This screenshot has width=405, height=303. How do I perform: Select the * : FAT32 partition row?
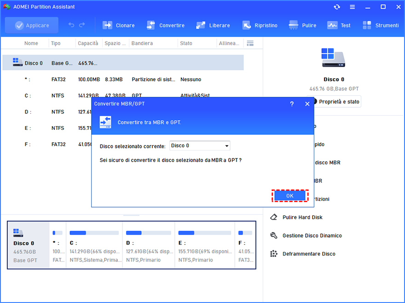tap(123, 79)
